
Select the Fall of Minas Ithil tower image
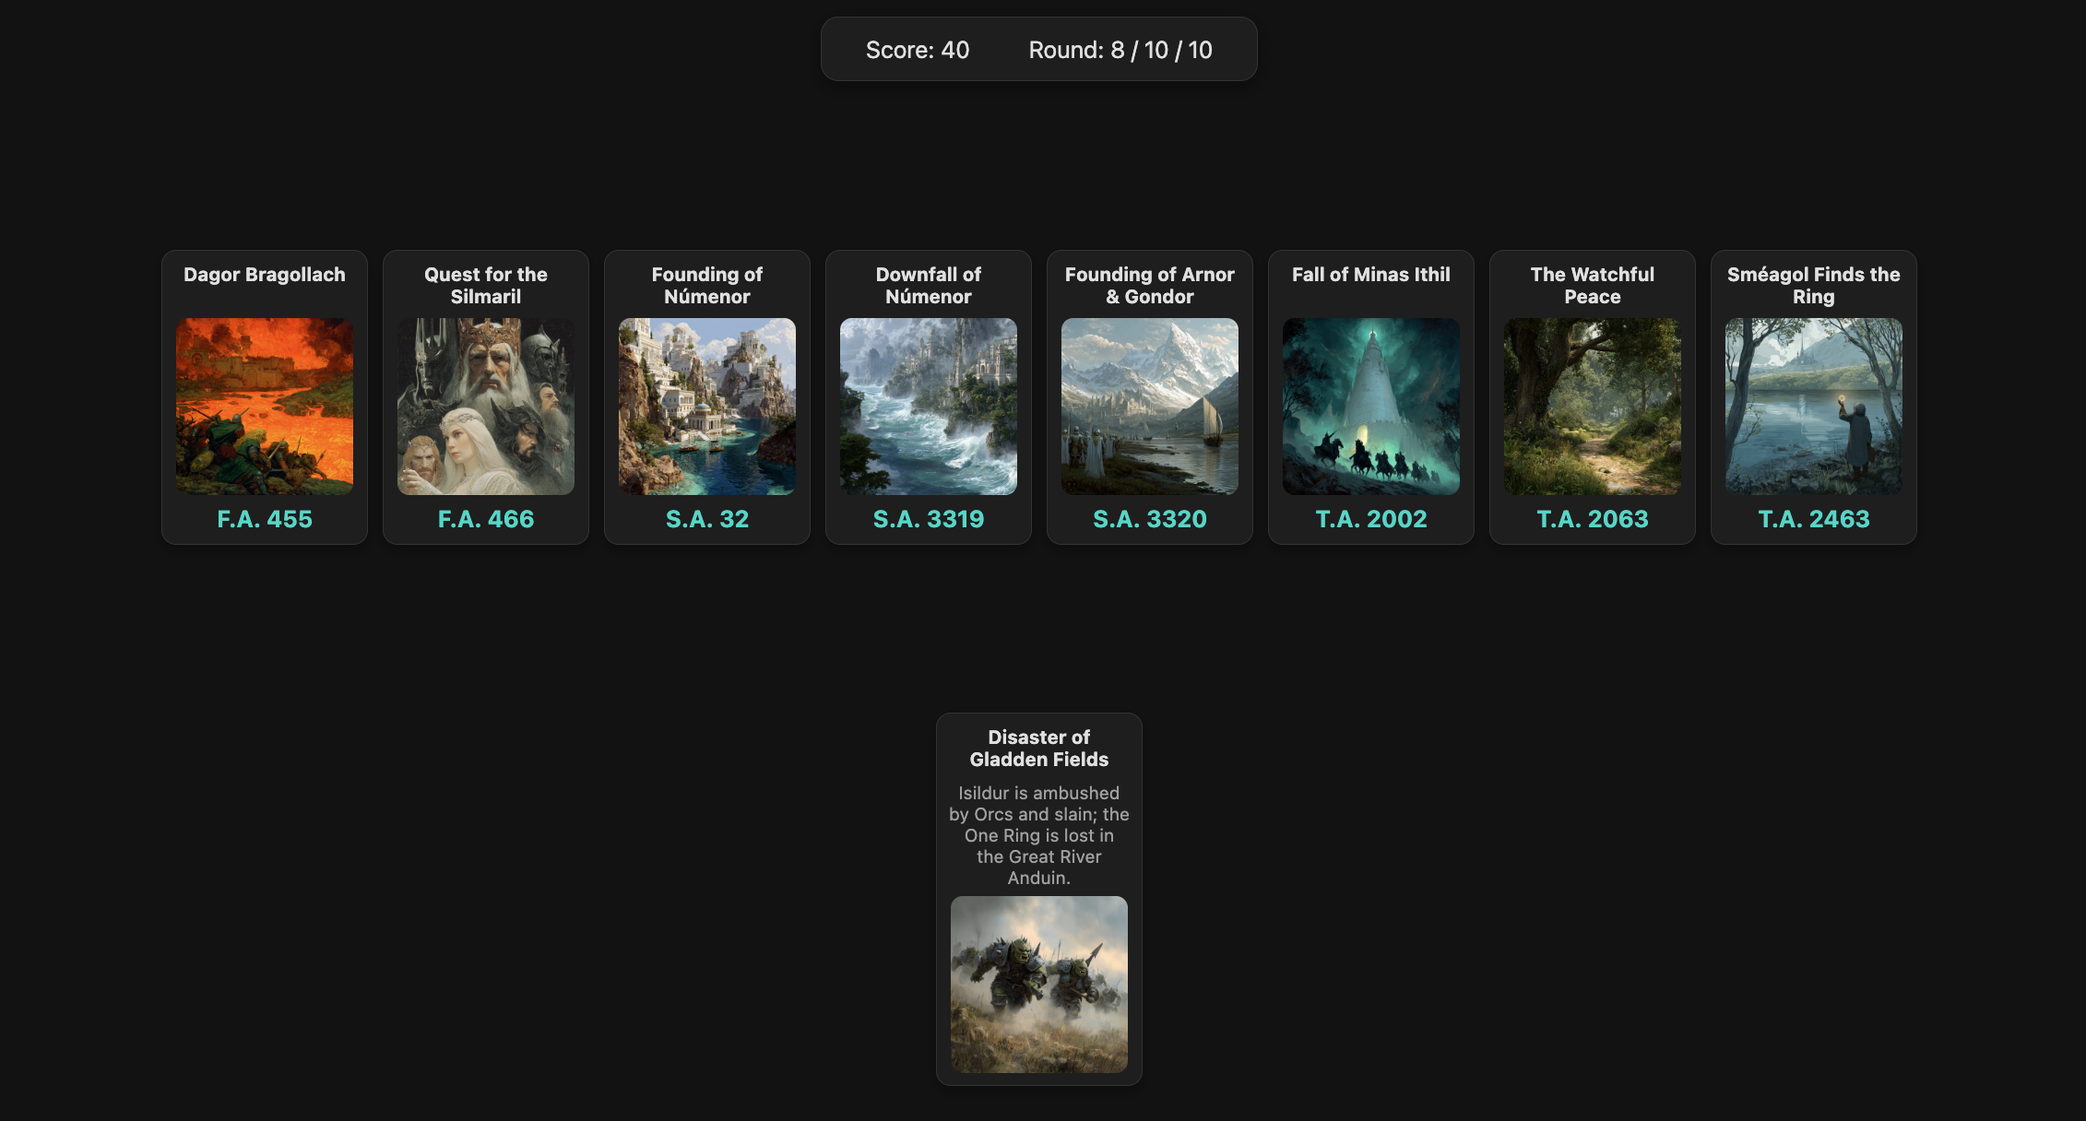tap(1371, 407)
